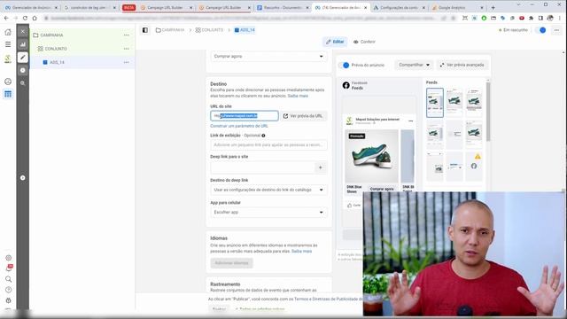Switch to the Editar tab
The height and width of the screenshot is (319, 567).
(335, 42)
